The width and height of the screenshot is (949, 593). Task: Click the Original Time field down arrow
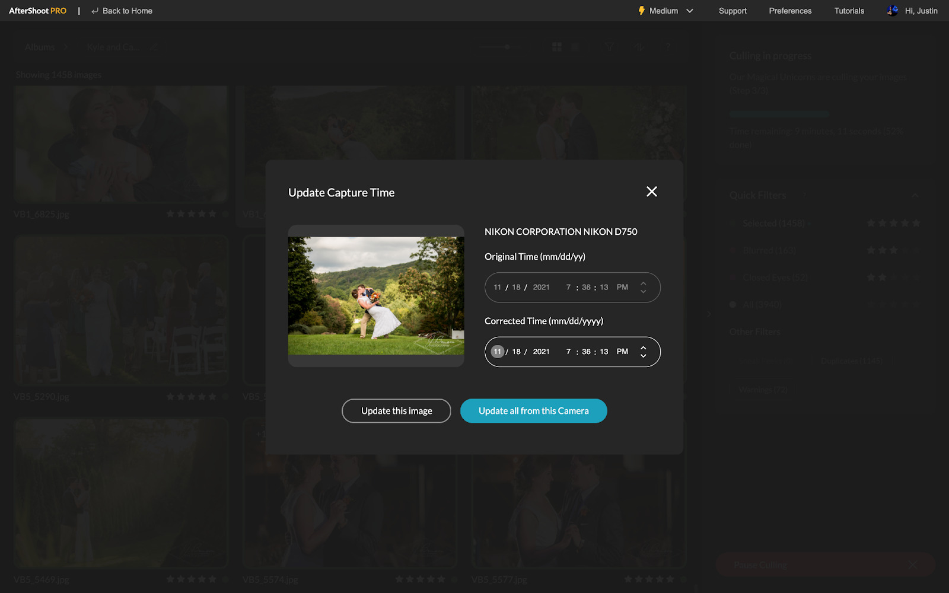pos(643,291)
